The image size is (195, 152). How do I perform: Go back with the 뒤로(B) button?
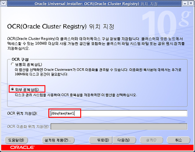point(101,140)
